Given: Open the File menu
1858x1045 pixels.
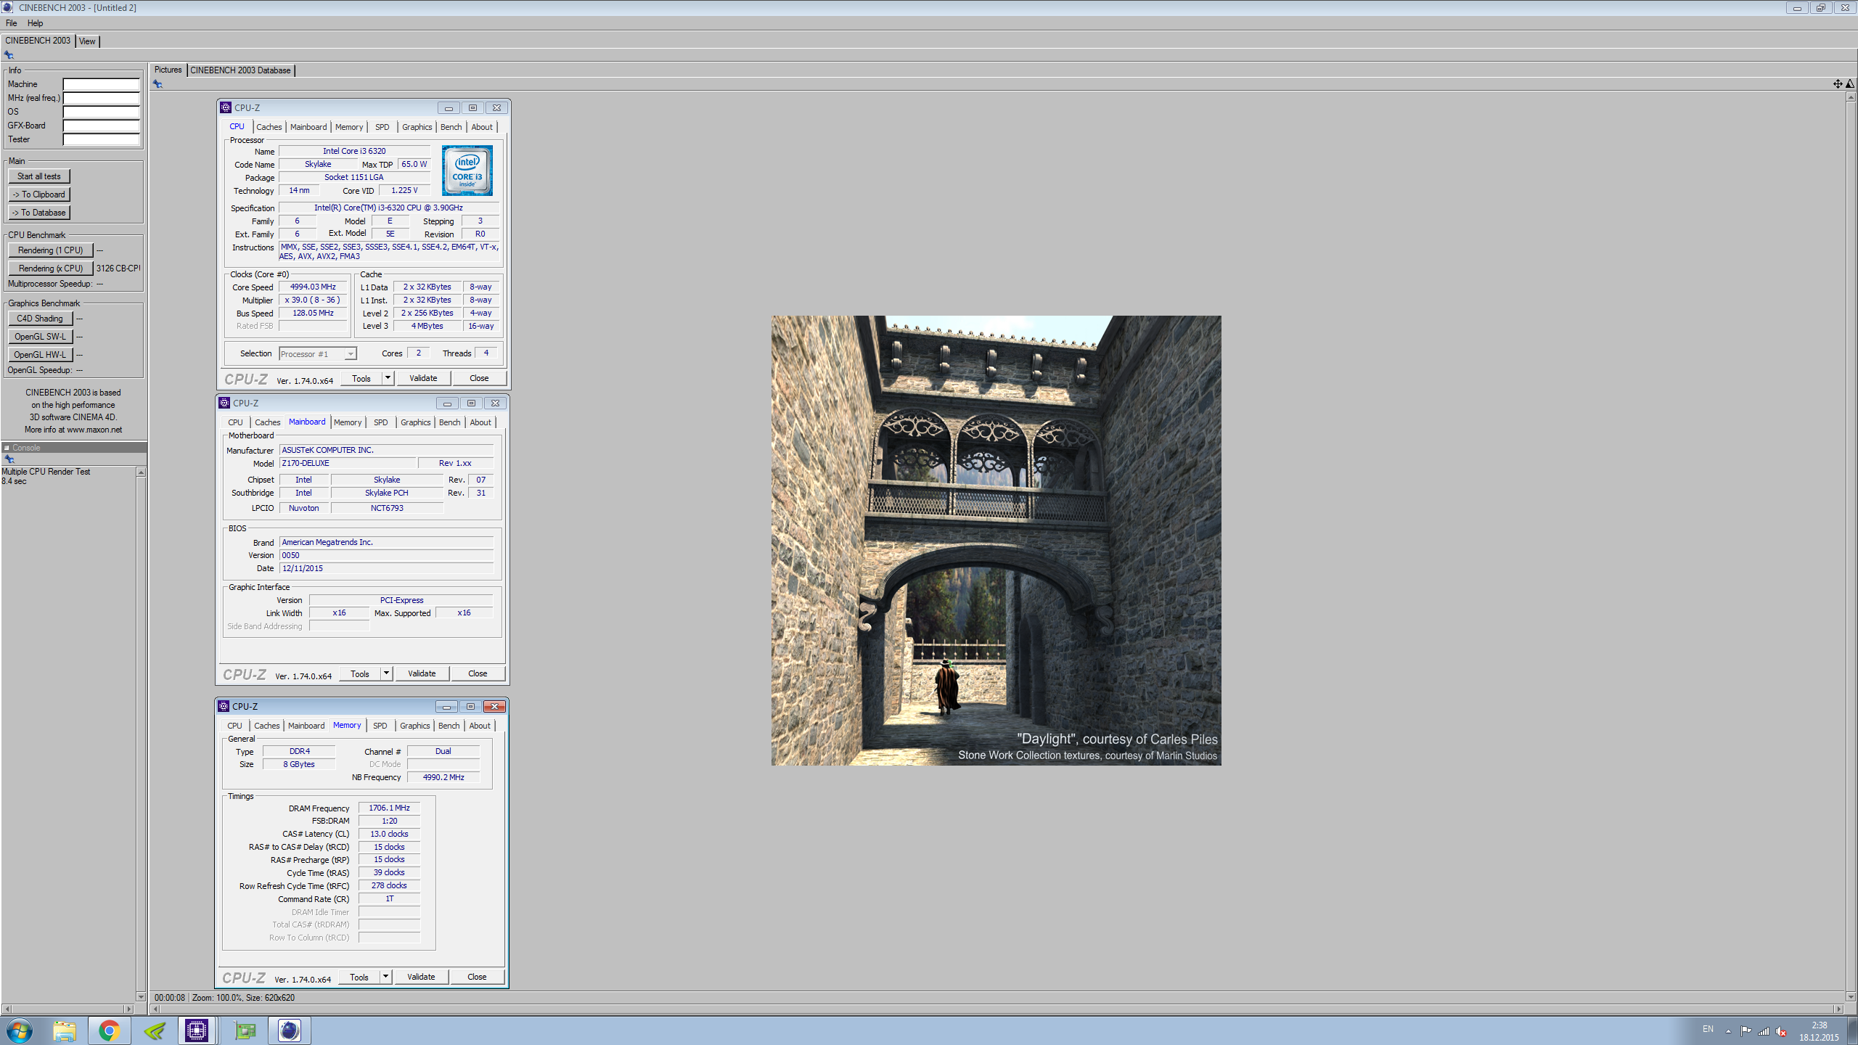Looking at the screenshot, I should coord(12,23).
